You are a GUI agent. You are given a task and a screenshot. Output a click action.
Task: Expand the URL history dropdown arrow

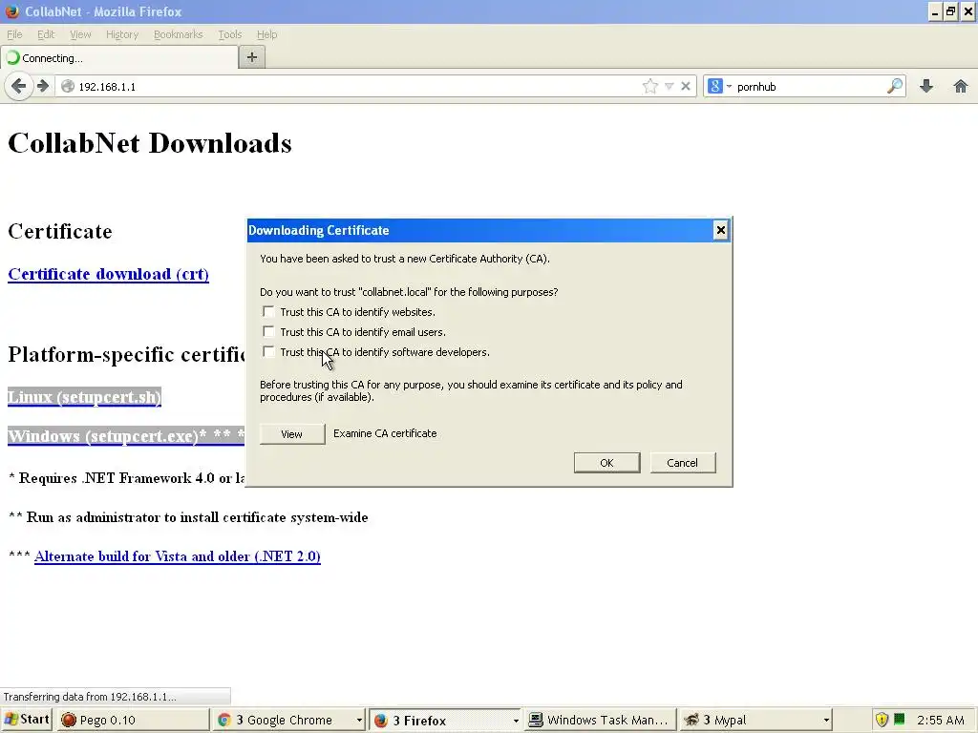coord(669,86)
